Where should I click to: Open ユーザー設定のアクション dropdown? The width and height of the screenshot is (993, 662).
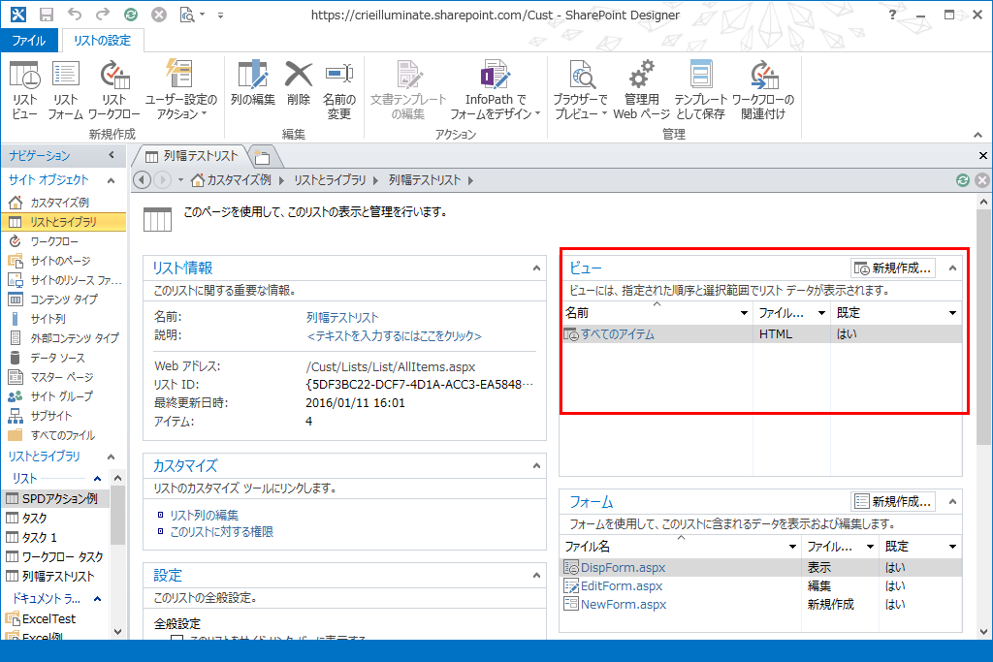pos(181,106)
